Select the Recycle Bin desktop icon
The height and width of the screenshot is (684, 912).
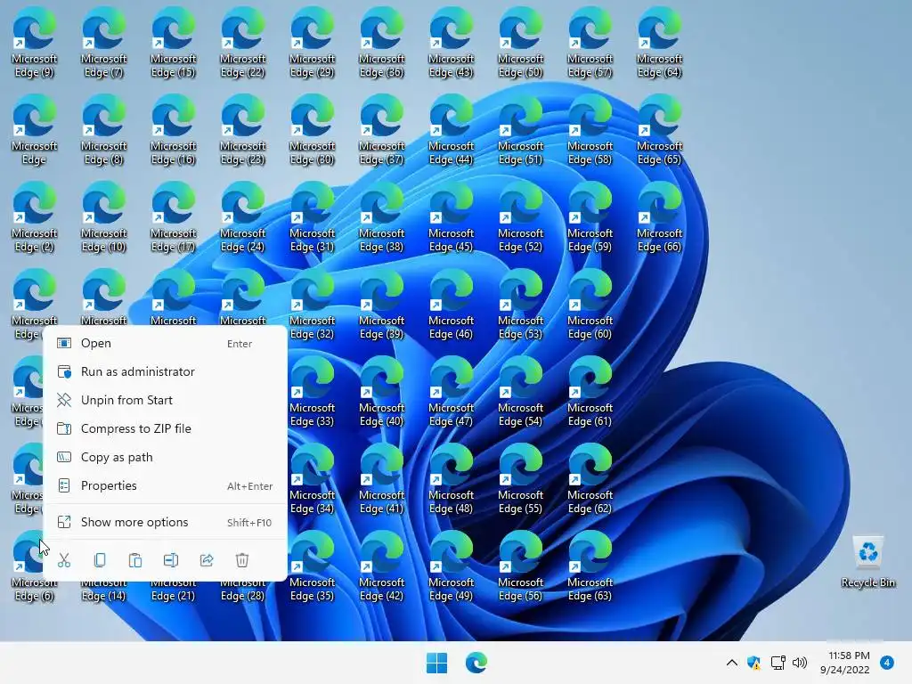pos(867,562)
